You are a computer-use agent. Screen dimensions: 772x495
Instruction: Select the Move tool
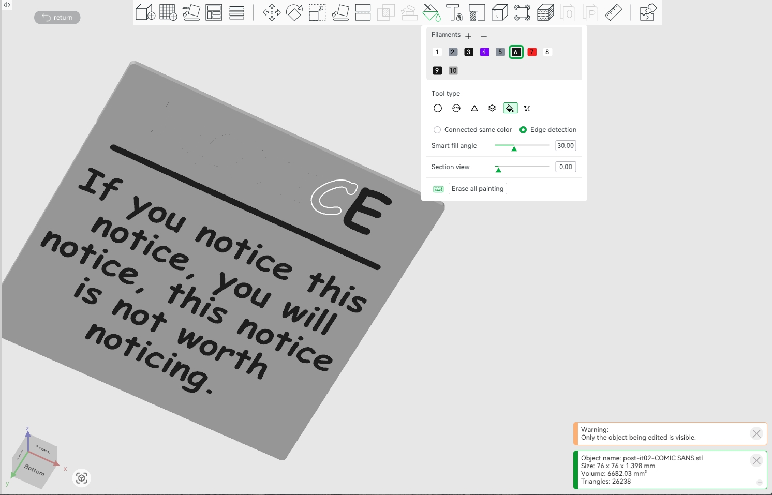pyautogui.click(x=272, y=12)
